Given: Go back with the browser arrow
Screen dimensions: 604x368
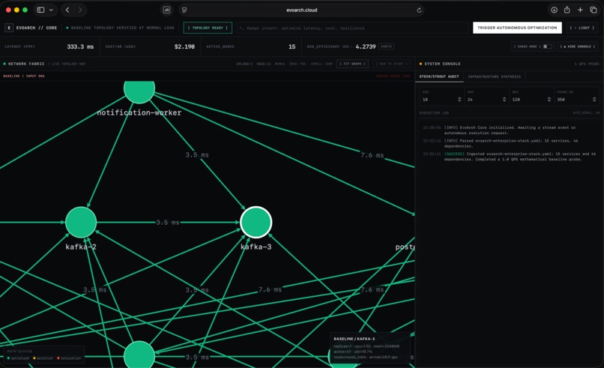Looking at the screenshot, I should click(67, 10).
